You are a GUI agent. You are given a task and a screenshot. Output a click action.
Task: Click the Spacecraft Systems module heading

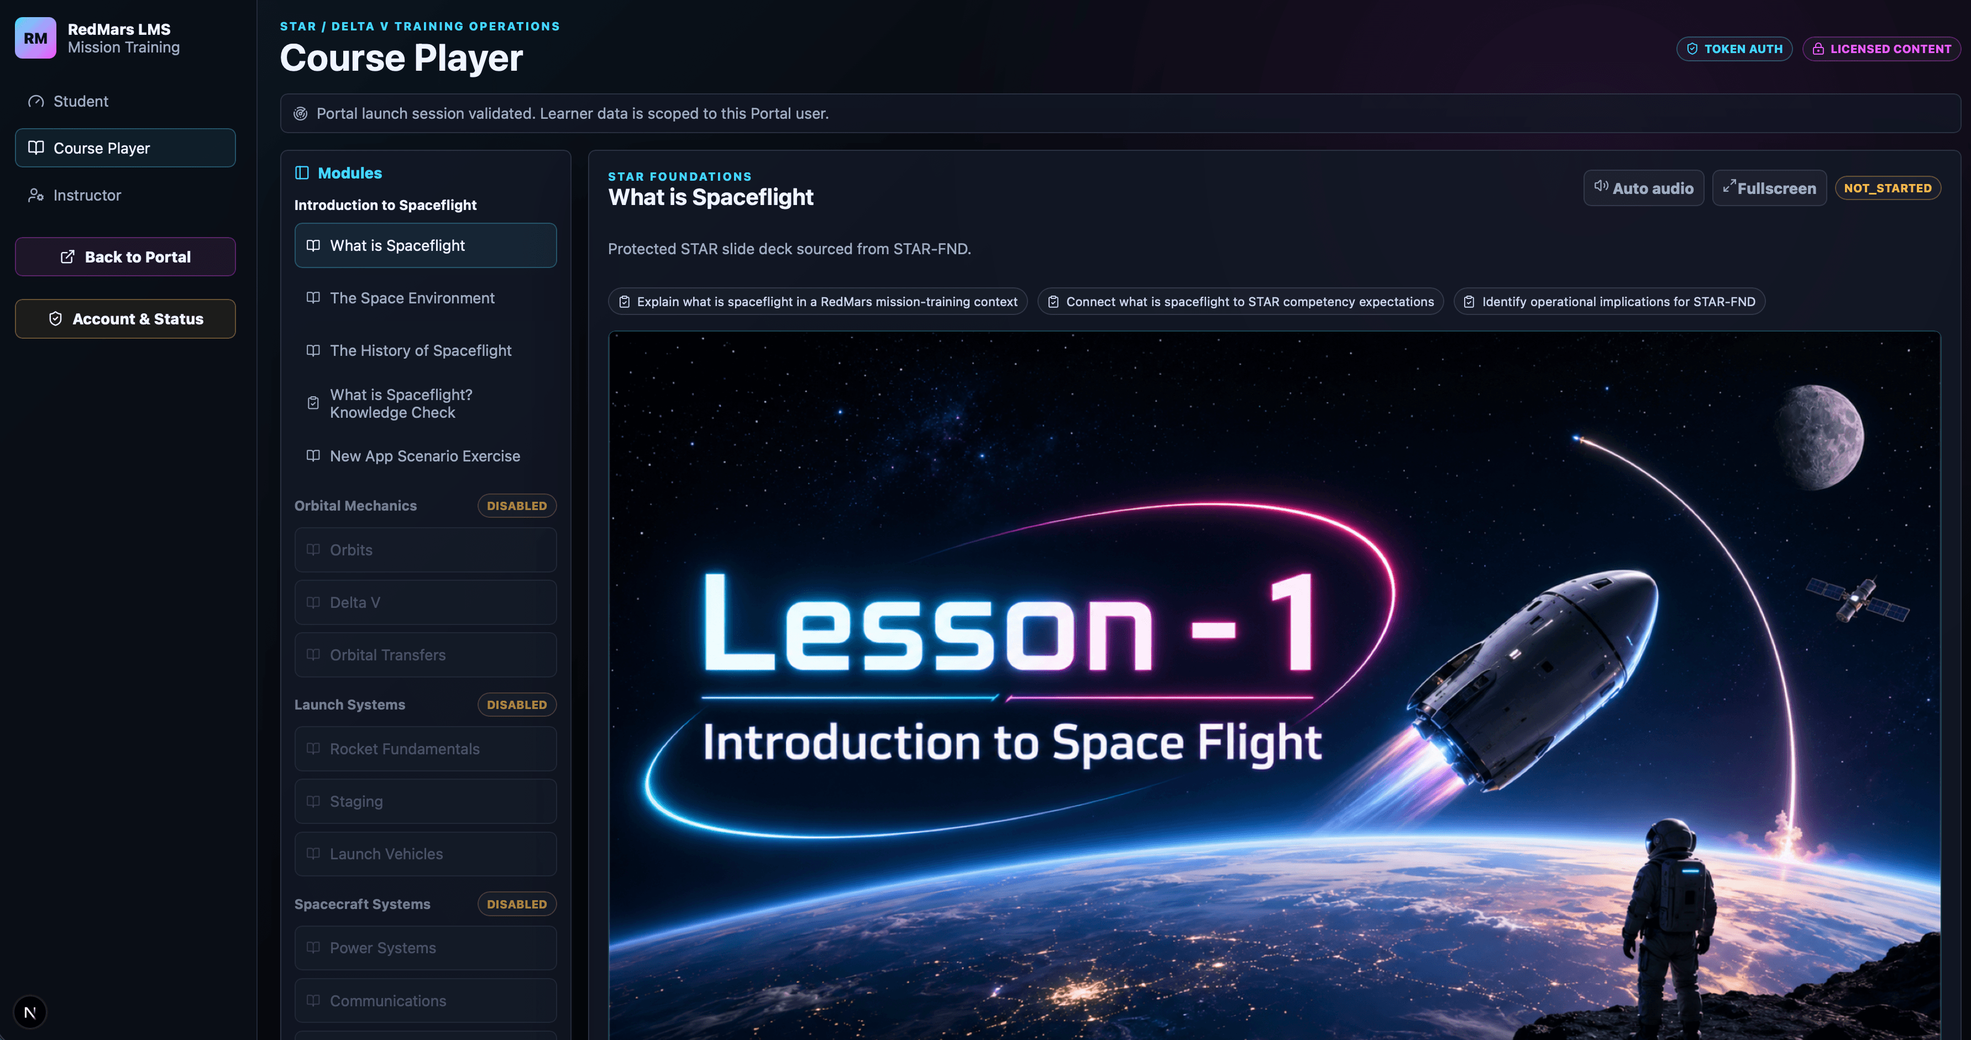pos(363,904)
